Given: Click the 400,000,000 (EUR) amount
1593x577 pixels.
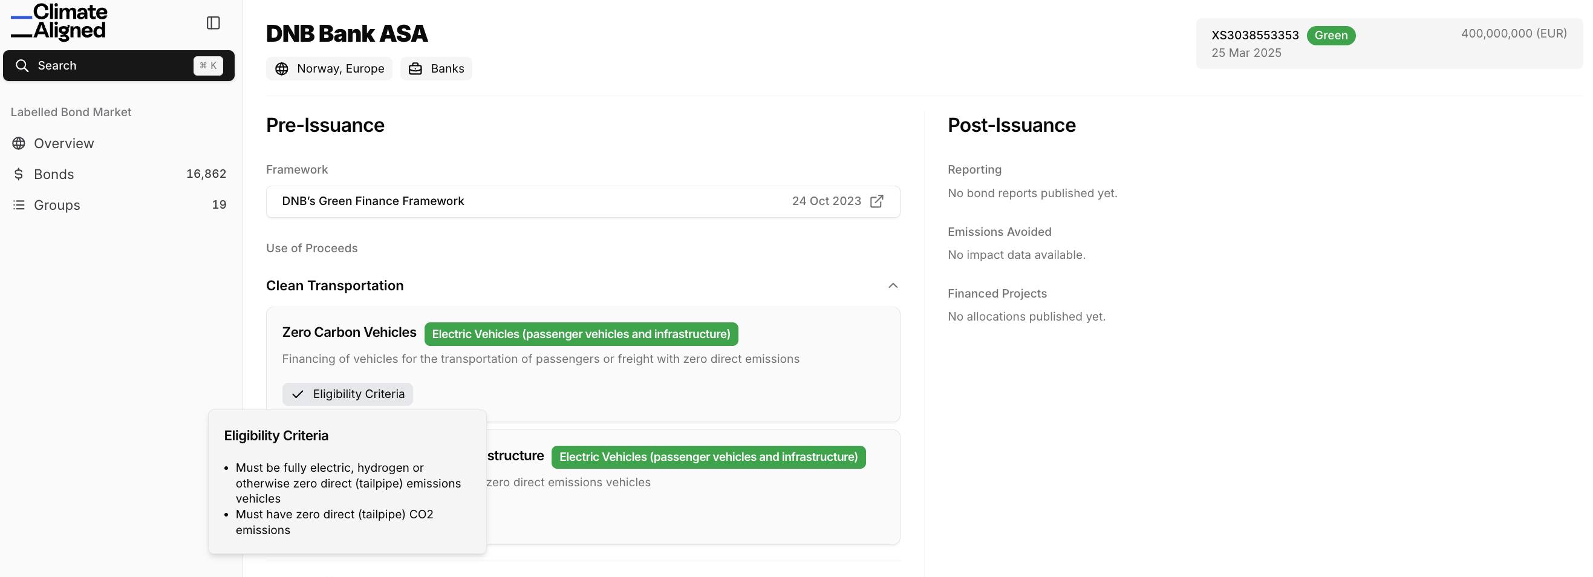Looking at the screenshot, I should pyautogui.click(x=1514, y=33).
